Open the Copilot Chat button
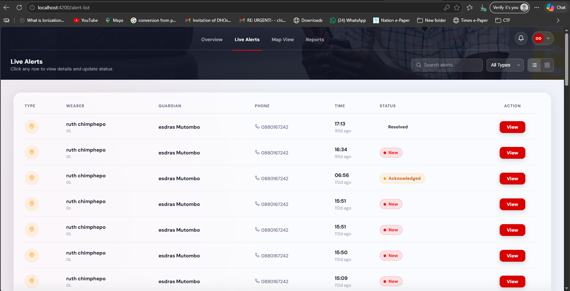 (x=556, y=8)
